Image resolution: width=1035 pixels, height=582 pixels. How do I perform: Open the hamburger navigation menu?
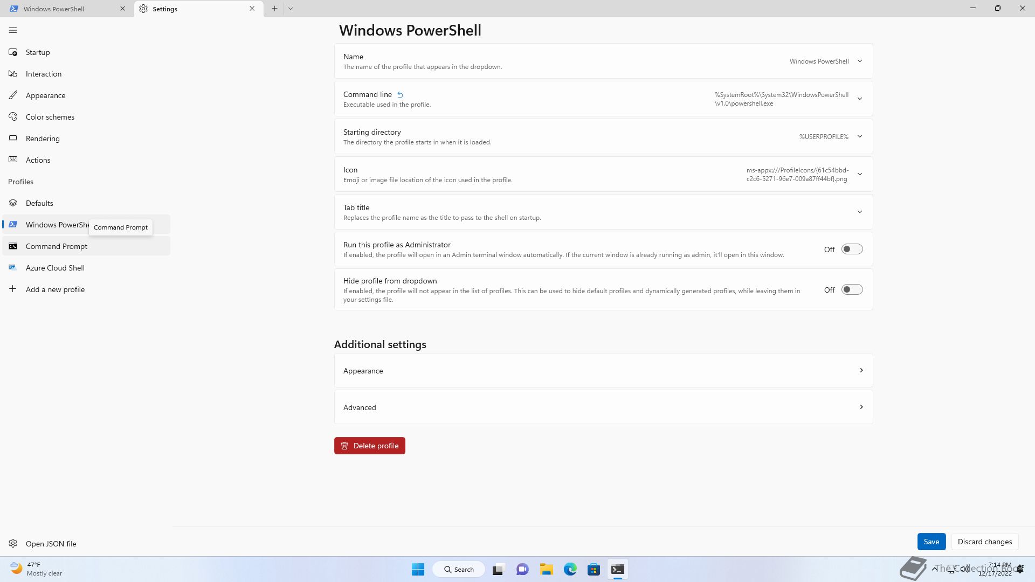click(x=13, y=30)
